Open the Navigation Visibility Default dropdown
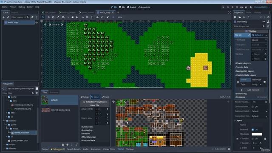 [259, 116]
